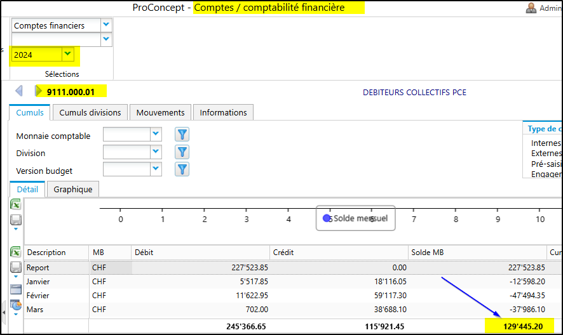The width and height of the screenshot is (563, 335).
Task: Go to next account with right arrow
Action: click(38, 91)
